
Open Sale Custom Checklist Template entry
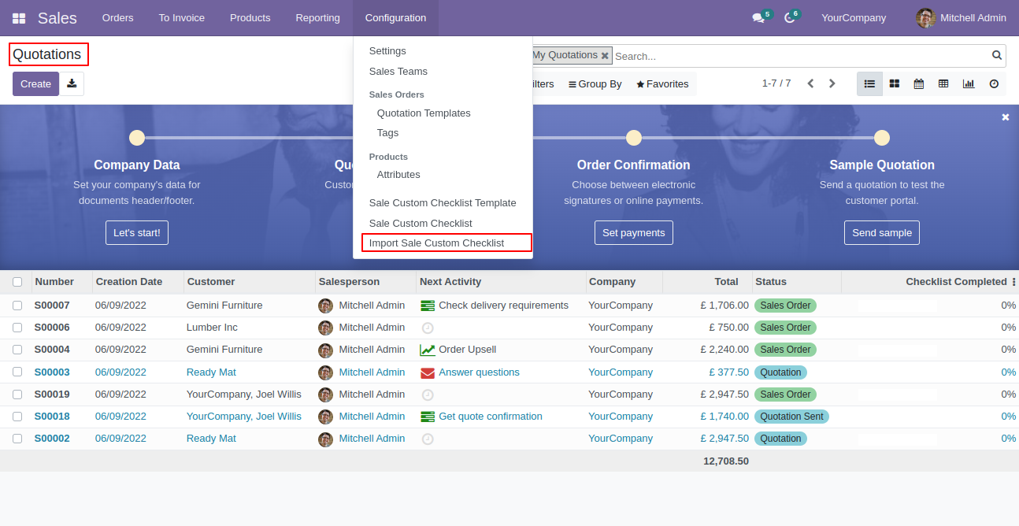click(443, 203)
